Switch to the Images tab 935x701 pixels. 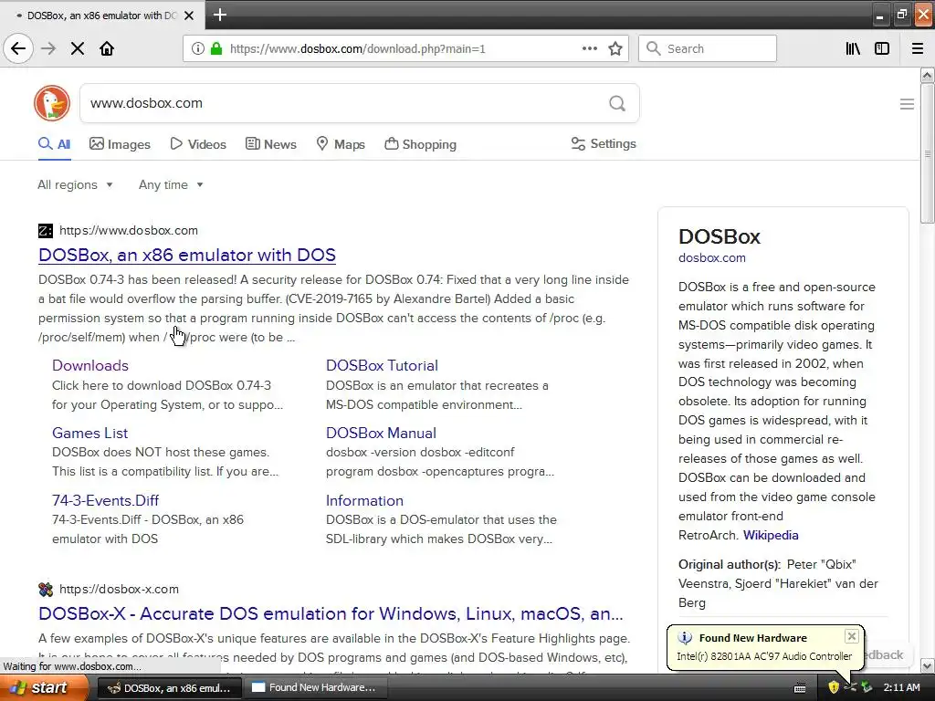pyautogui.click(x=120, y=144)
